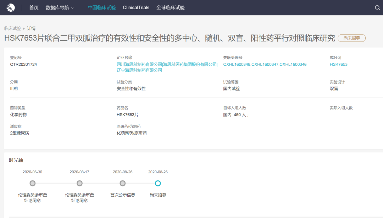This screenshot has height=218, width=383.
Task: Click ingredient word HSK7653 link
Action: click(339, 65)
